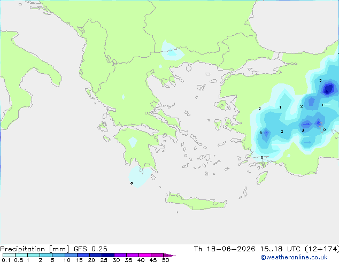Click the swatch between 45 and 50
Viewport: 339px width, 262px height.
tap(157, 255)
